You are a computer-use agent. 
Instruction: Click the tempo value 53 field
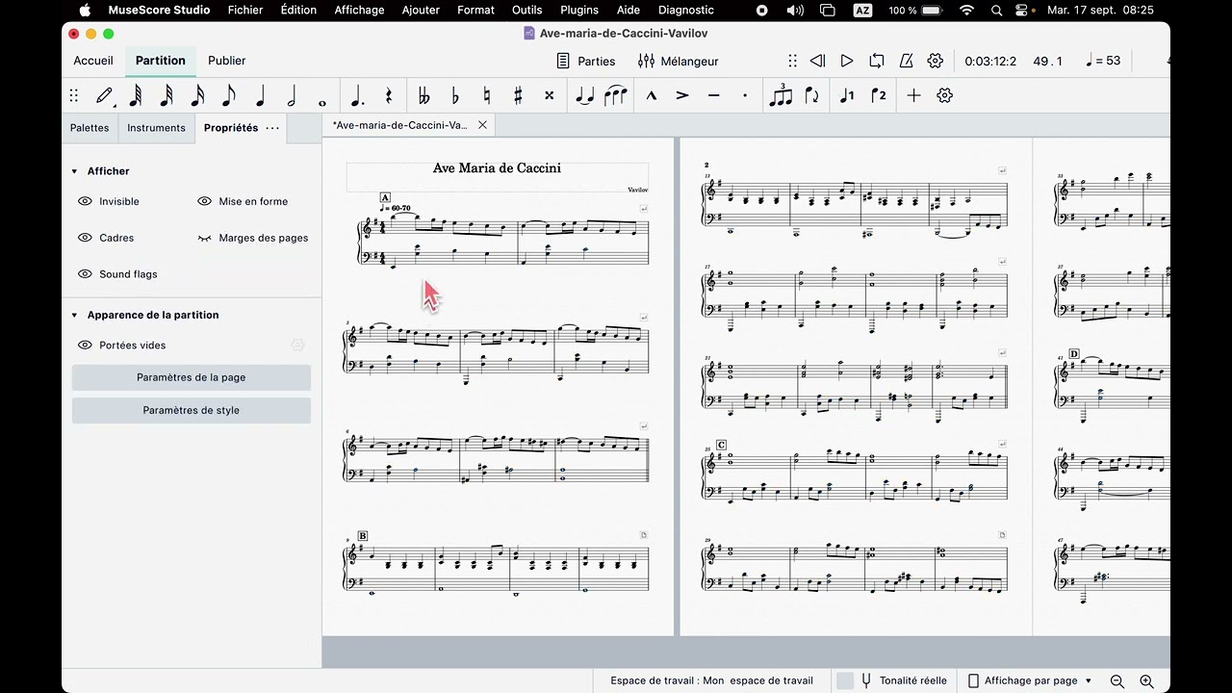(1102, 61)
